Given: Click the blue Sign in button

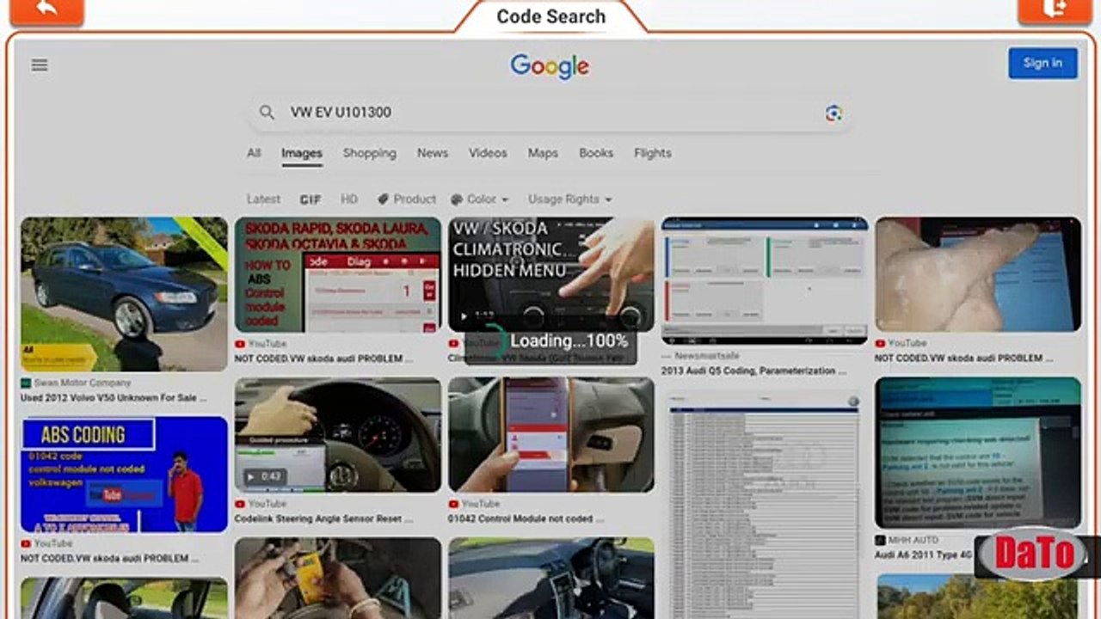Looking at the screenshot, I should click(1043, 63).
